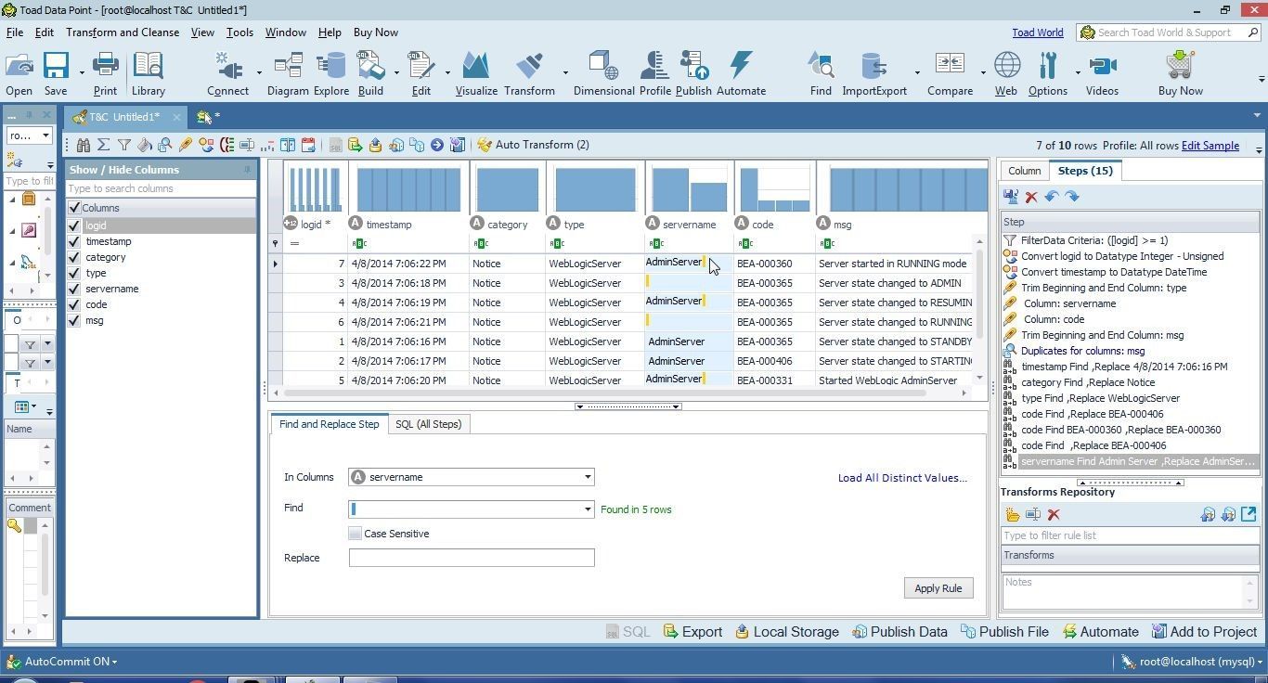The image size is (1268, 683).
Task: Click the Open icon in main toolbar
Action: (19, 67)
